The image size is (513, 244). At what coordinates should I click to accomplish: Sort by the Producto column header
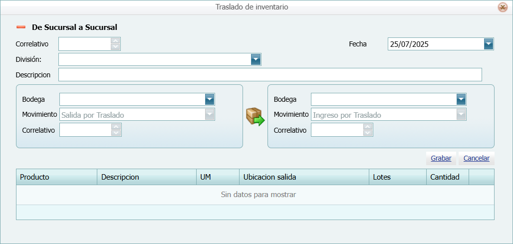tap(56, 177)
